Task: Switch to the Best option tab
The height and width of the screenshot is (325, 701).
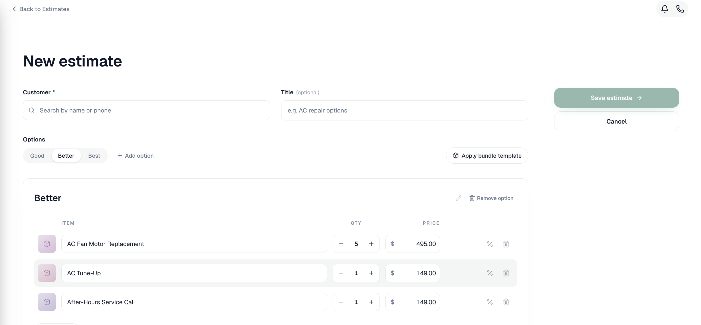Action: click(94, 156)
